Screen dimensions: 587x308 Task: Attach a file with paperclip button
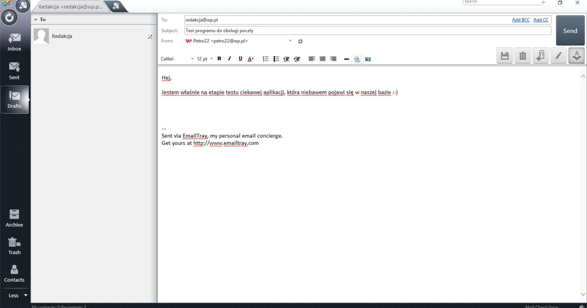click(x=541, y=56)
